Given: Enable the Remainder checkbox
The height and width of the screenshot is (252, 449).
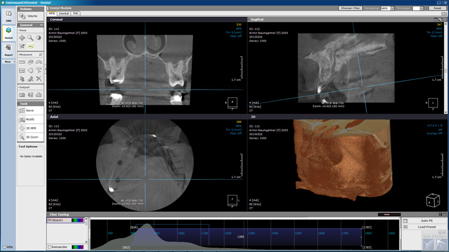Looking at the screenshot, I should 50,246.
